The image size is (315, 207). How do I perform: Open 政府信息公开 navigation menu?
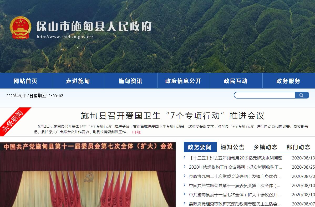point(184,81)
